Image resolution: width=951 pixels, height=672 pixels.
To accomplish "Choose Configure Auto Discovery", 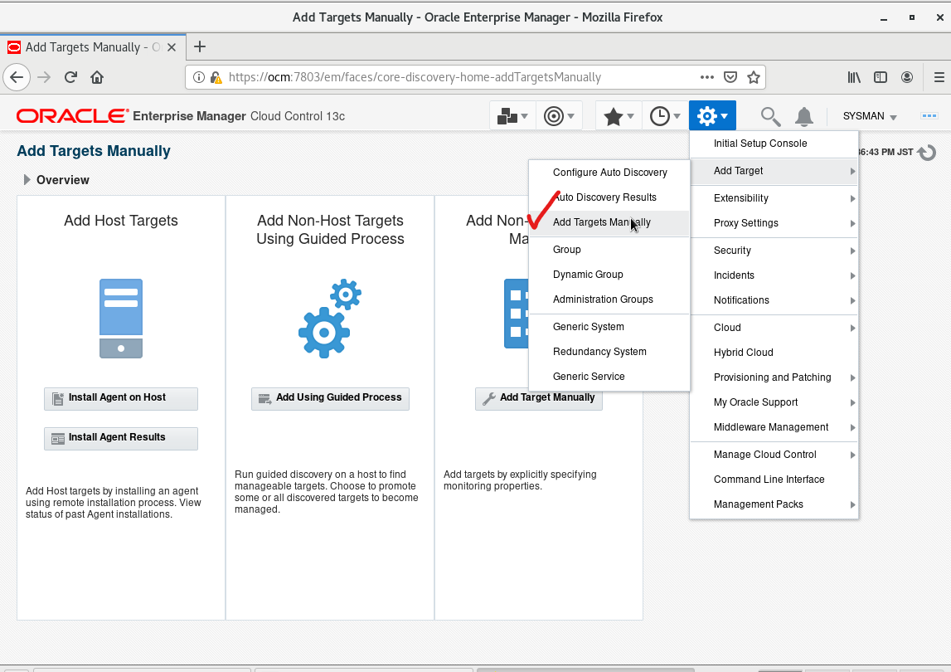I will pyautogui.click(x=609, y=173).
